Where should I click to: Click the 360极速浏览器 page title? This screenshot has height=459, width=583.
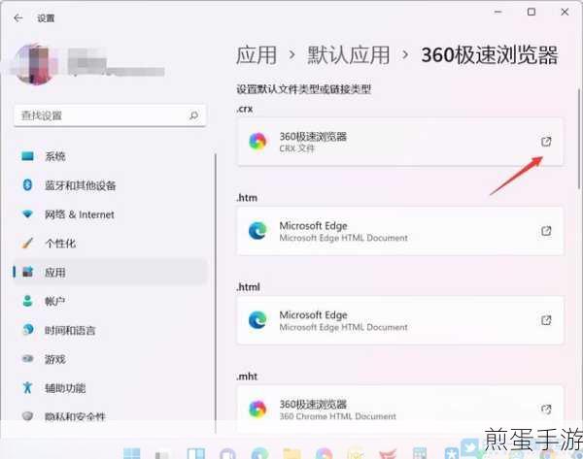pos(490,55)
